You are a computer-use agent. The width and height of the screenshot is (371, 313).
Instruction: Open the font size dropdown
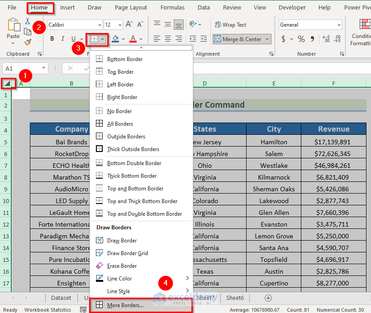pos(119,25)
